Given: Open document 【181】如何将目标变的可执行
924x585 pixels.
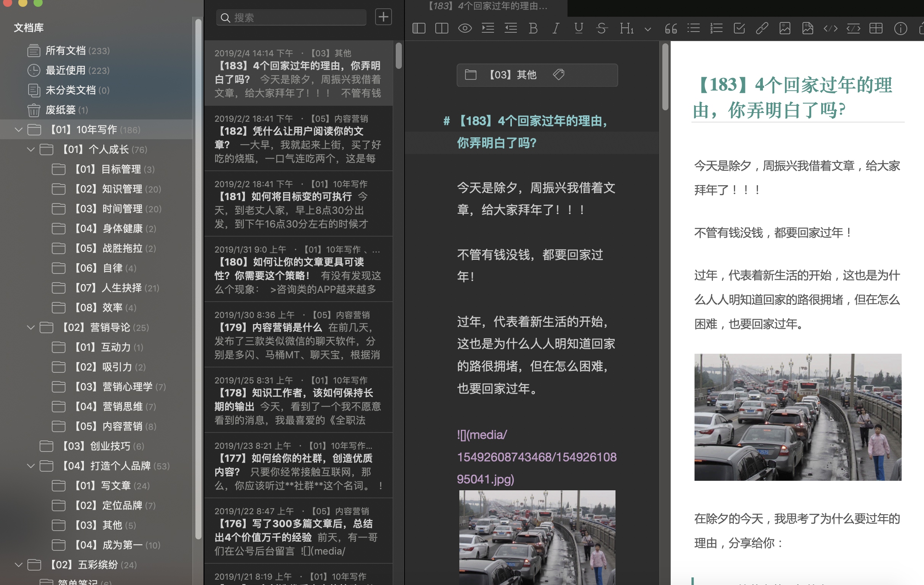Looking at the screenshot, I should pyautogui.click(x=299, y=204).
